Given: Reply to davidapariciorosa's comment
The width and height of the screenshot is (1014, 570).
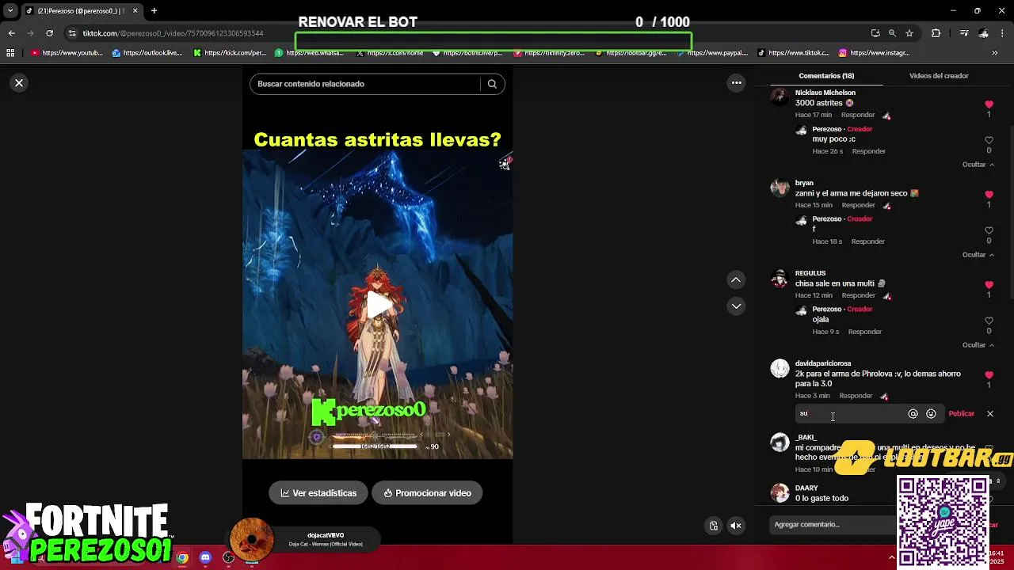Looking at the screenshot, I should [x=856, y=396].
